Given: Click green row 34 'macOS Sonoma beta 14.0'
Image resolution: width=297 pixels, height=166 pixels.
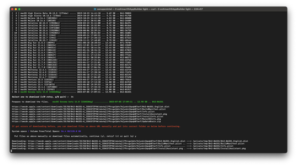Looking at the screenshot, I should (x=72, y=92).
